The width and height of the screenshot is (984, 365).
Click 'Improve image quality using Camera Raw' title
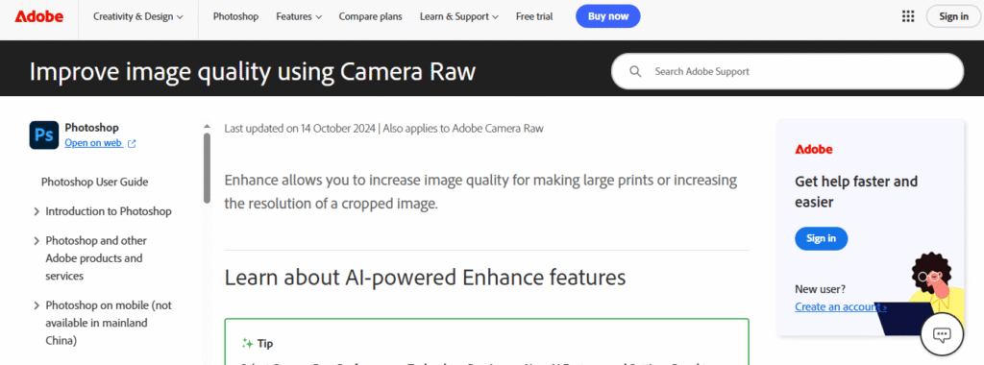coord(253,72)
